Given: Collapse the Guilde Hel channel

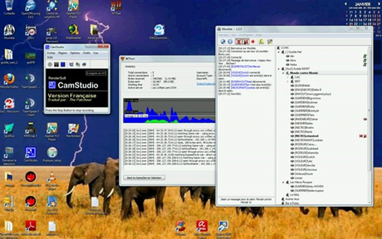Looking at the screenshot, I should 279,52.
